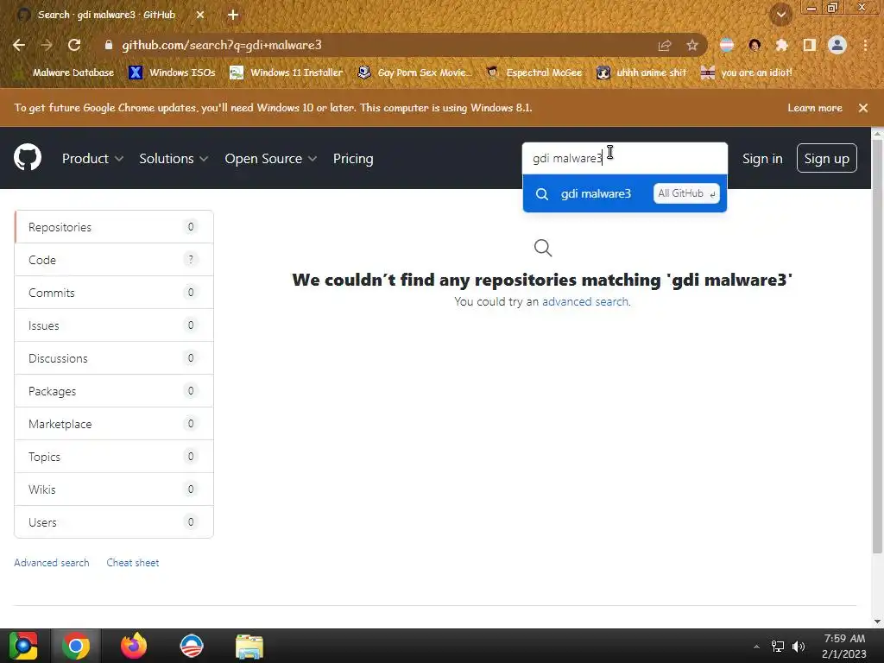
Task: Expand the Solutions menu
Action: click(174, 159)
